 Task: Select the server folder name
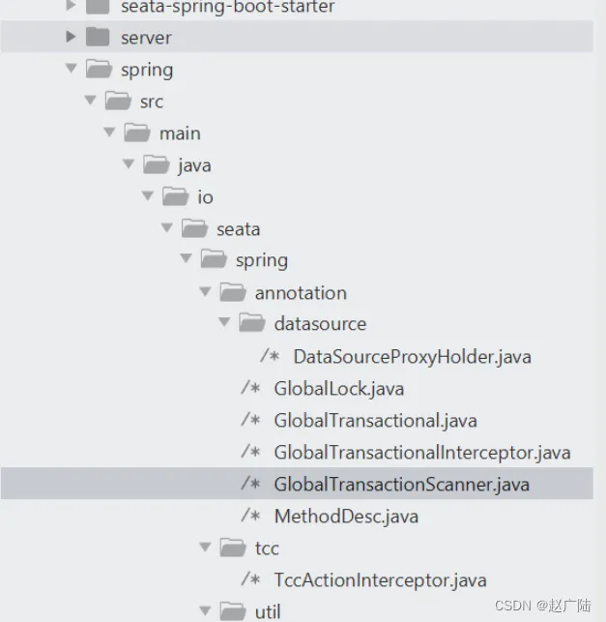pyautogui.click(x=146, y=38)
